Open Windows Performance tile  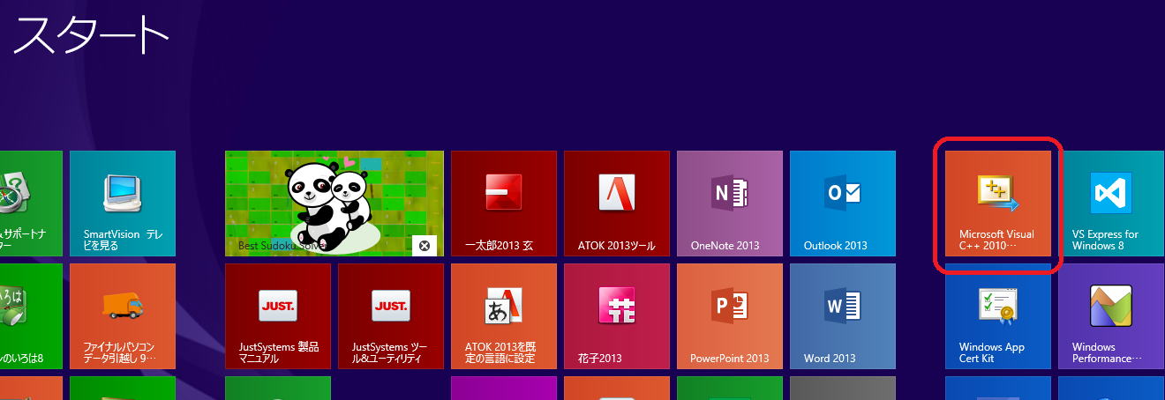click(x=1111, y=316)
